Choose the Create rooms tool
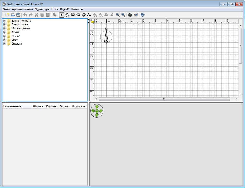This screenshot has height=188, width=245. (78, 15)
